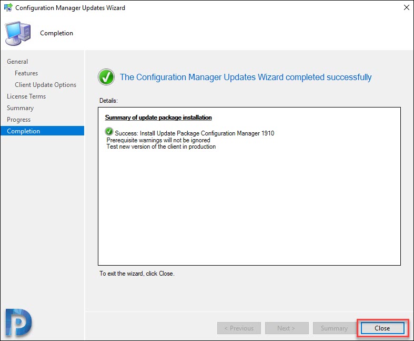Click 'Test new version of the client' line
The height and width of the screenshot is (341, 414).
click(x=161, y=147)
